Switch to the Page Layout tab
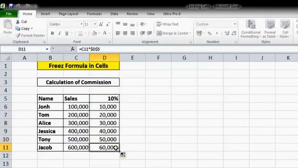Screen dimensions: 298x168 tap(68, 14)
